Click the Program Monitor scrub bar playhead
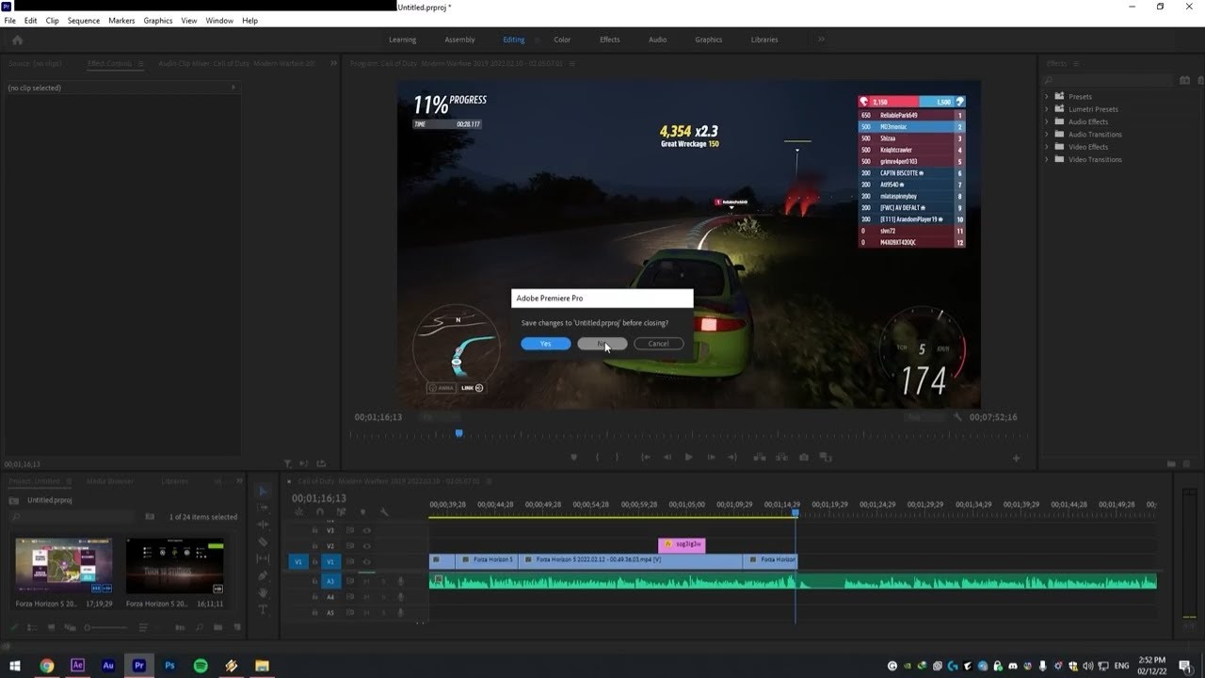 coord(459,433)
